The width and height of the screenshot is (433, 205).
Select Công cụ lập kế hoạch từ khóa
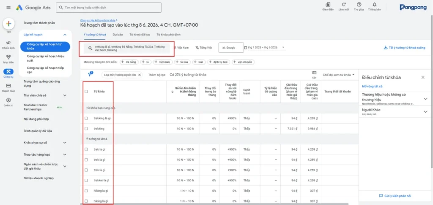[45, 46]
